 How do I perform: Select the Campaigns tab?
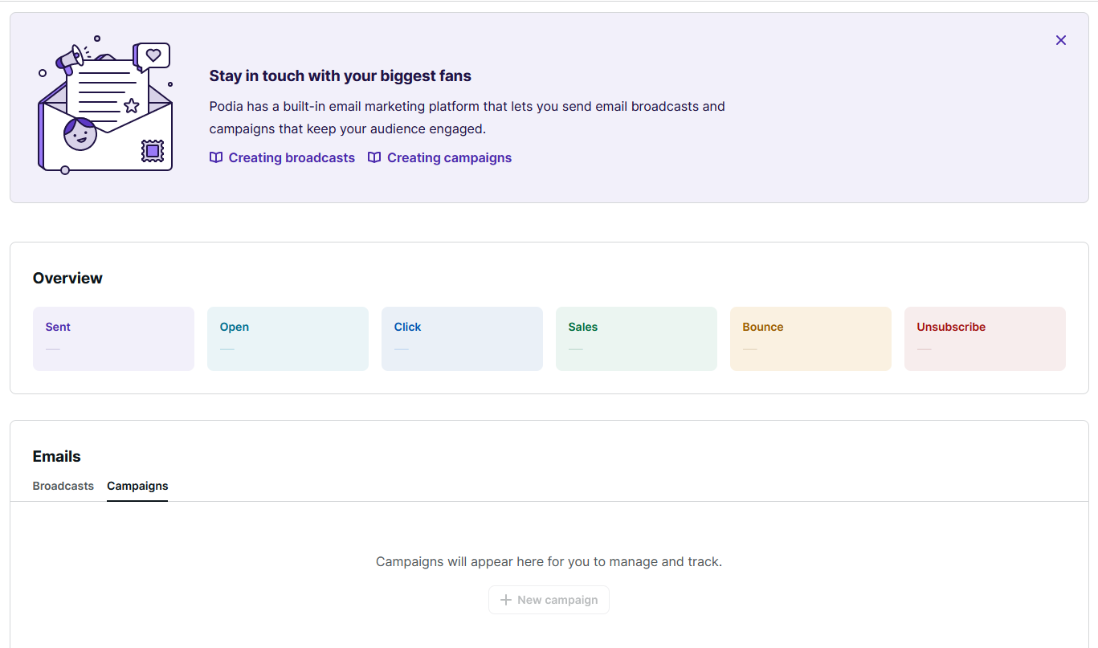tap(137, 486)
